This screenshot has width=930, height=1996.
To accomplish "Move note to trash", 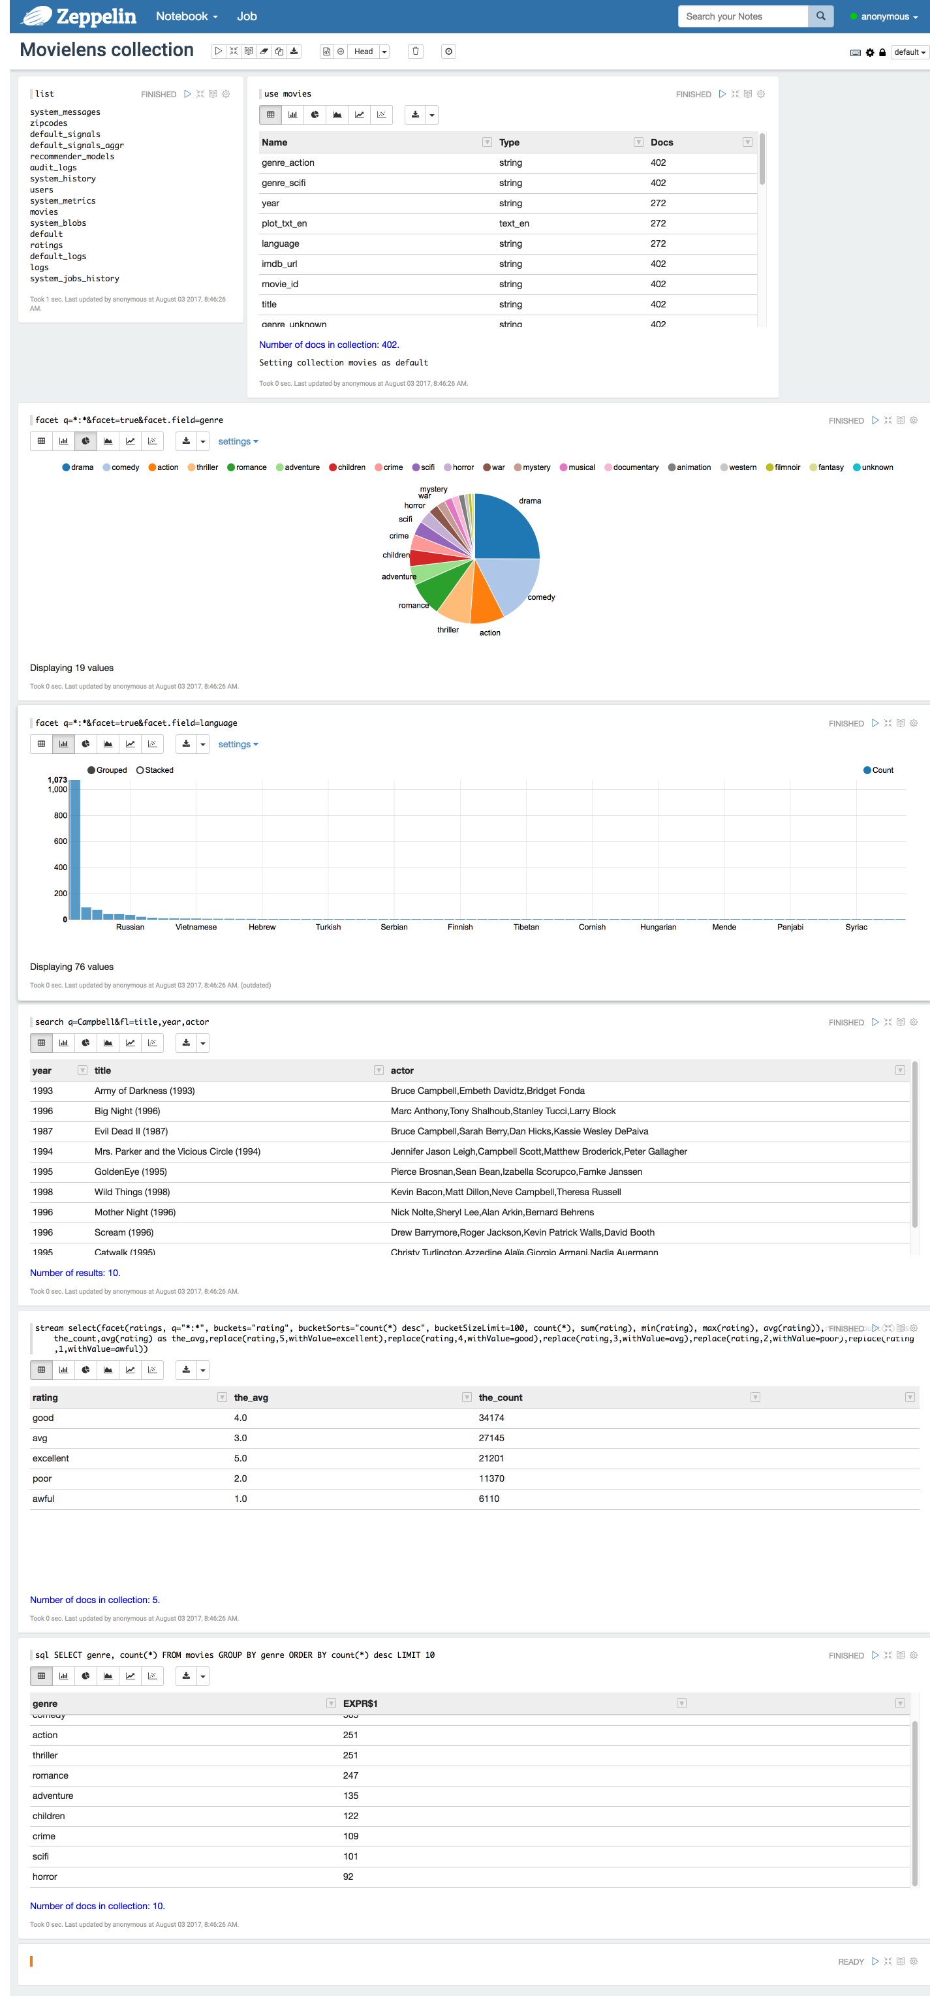I will [415, 51].
